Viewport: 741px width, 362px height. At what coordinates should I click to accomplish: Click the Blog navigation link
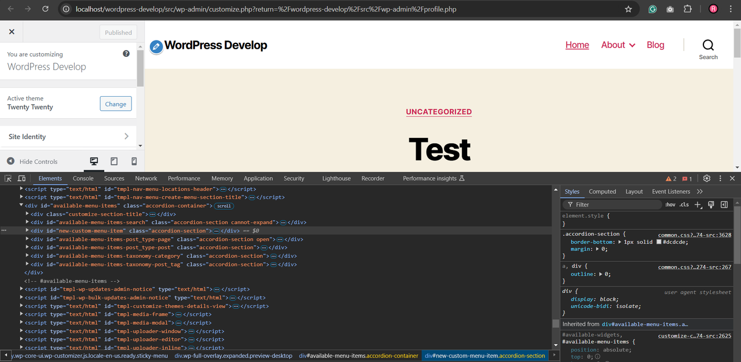point(655,45)
